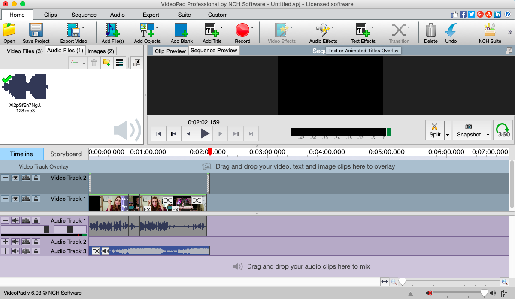This screenshot has width=515, height=299.
Task: Click the 360 video view button
Action: click(503, 130)
